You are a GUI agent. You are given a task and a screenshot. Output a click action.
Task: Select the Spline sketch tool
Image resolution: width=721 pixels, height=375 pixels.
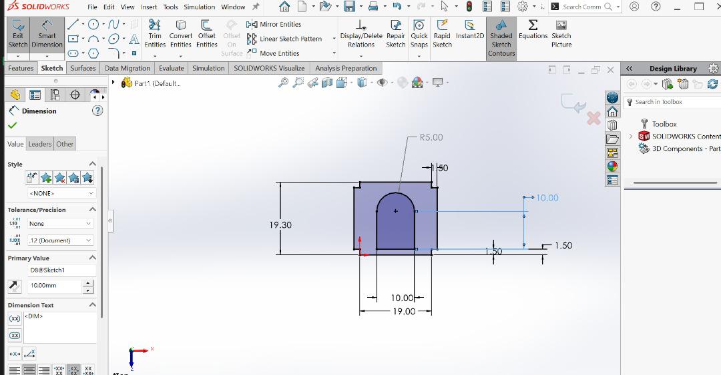[x=113, y=25]
